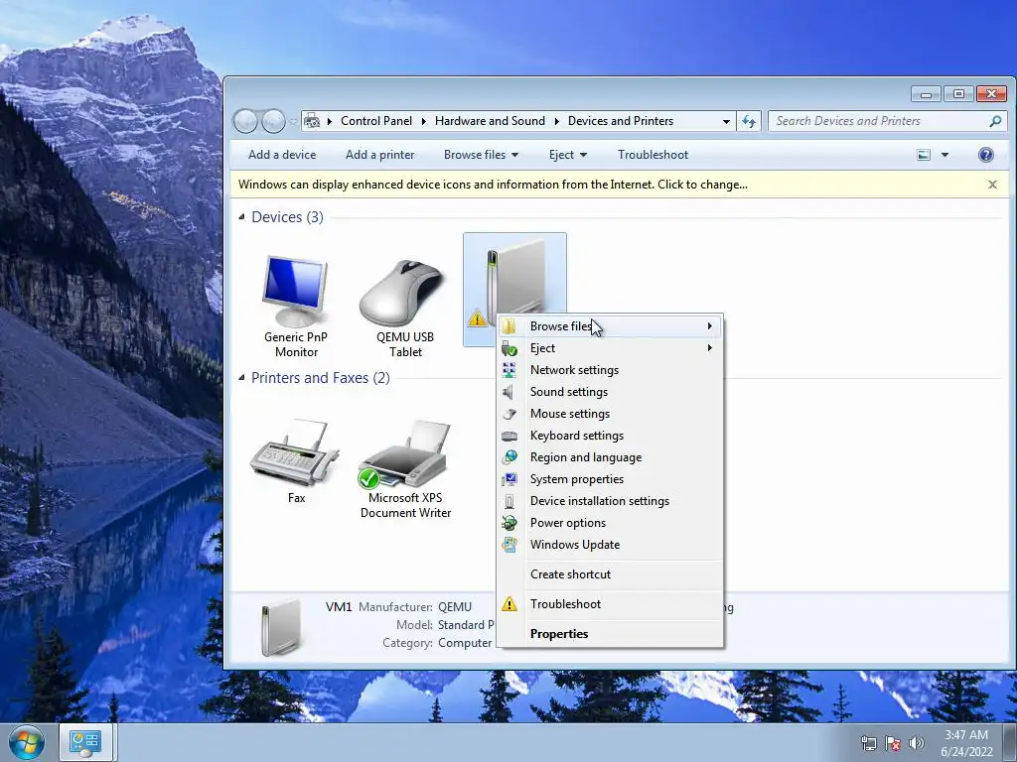Collapse the Printers and Faxes (2) group
This screenshot has height=762, width=1017.
(x=242, y=378)
